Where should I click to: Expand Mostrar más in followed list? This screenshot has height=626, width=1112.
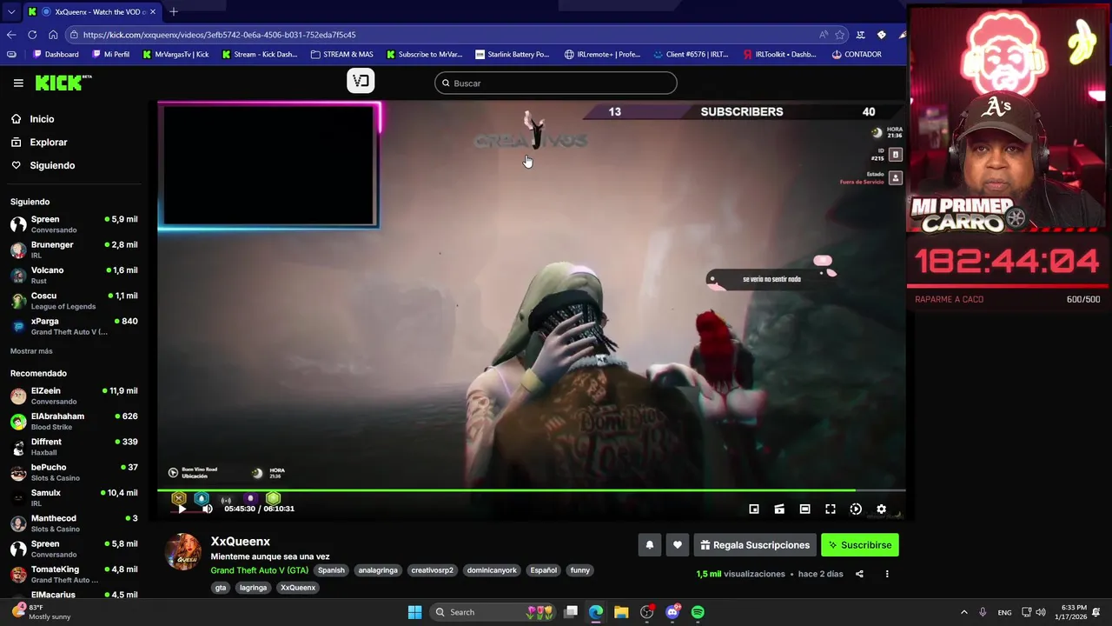tap(31, 351)
